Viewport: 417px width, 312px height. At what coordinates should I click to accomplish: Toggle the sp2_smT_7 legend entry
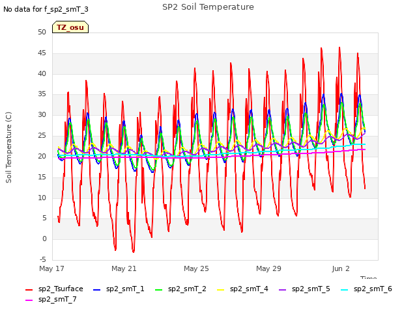(x=51, y=299)
